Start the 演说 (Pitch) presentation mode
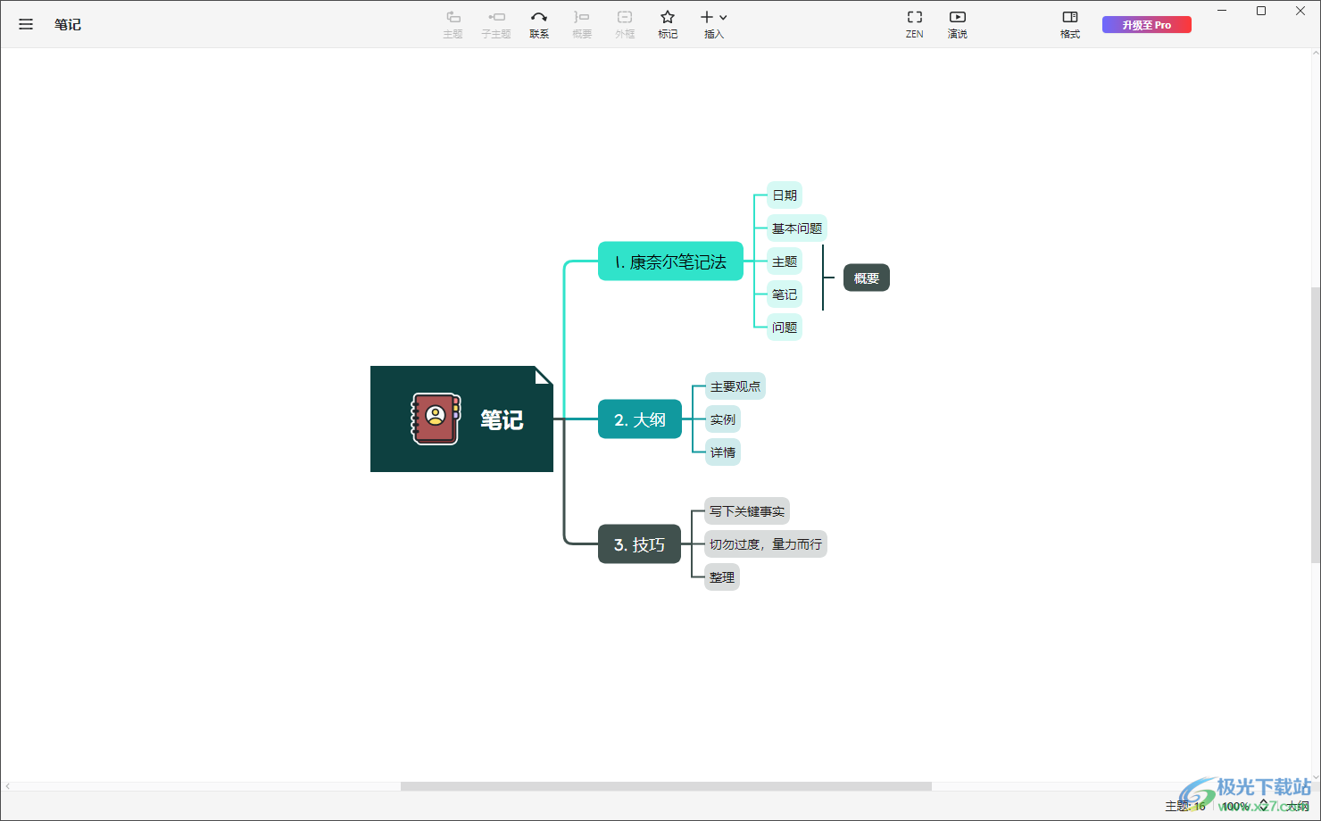The height and width of the screenshot is (821, 1321). pos(958,24)
